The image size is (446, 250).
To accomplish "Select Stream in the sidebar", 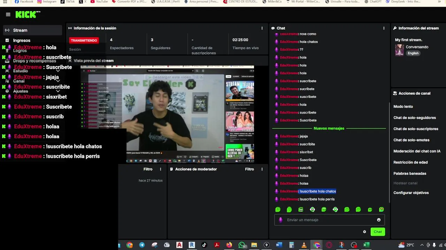I will tap(33, 30).
